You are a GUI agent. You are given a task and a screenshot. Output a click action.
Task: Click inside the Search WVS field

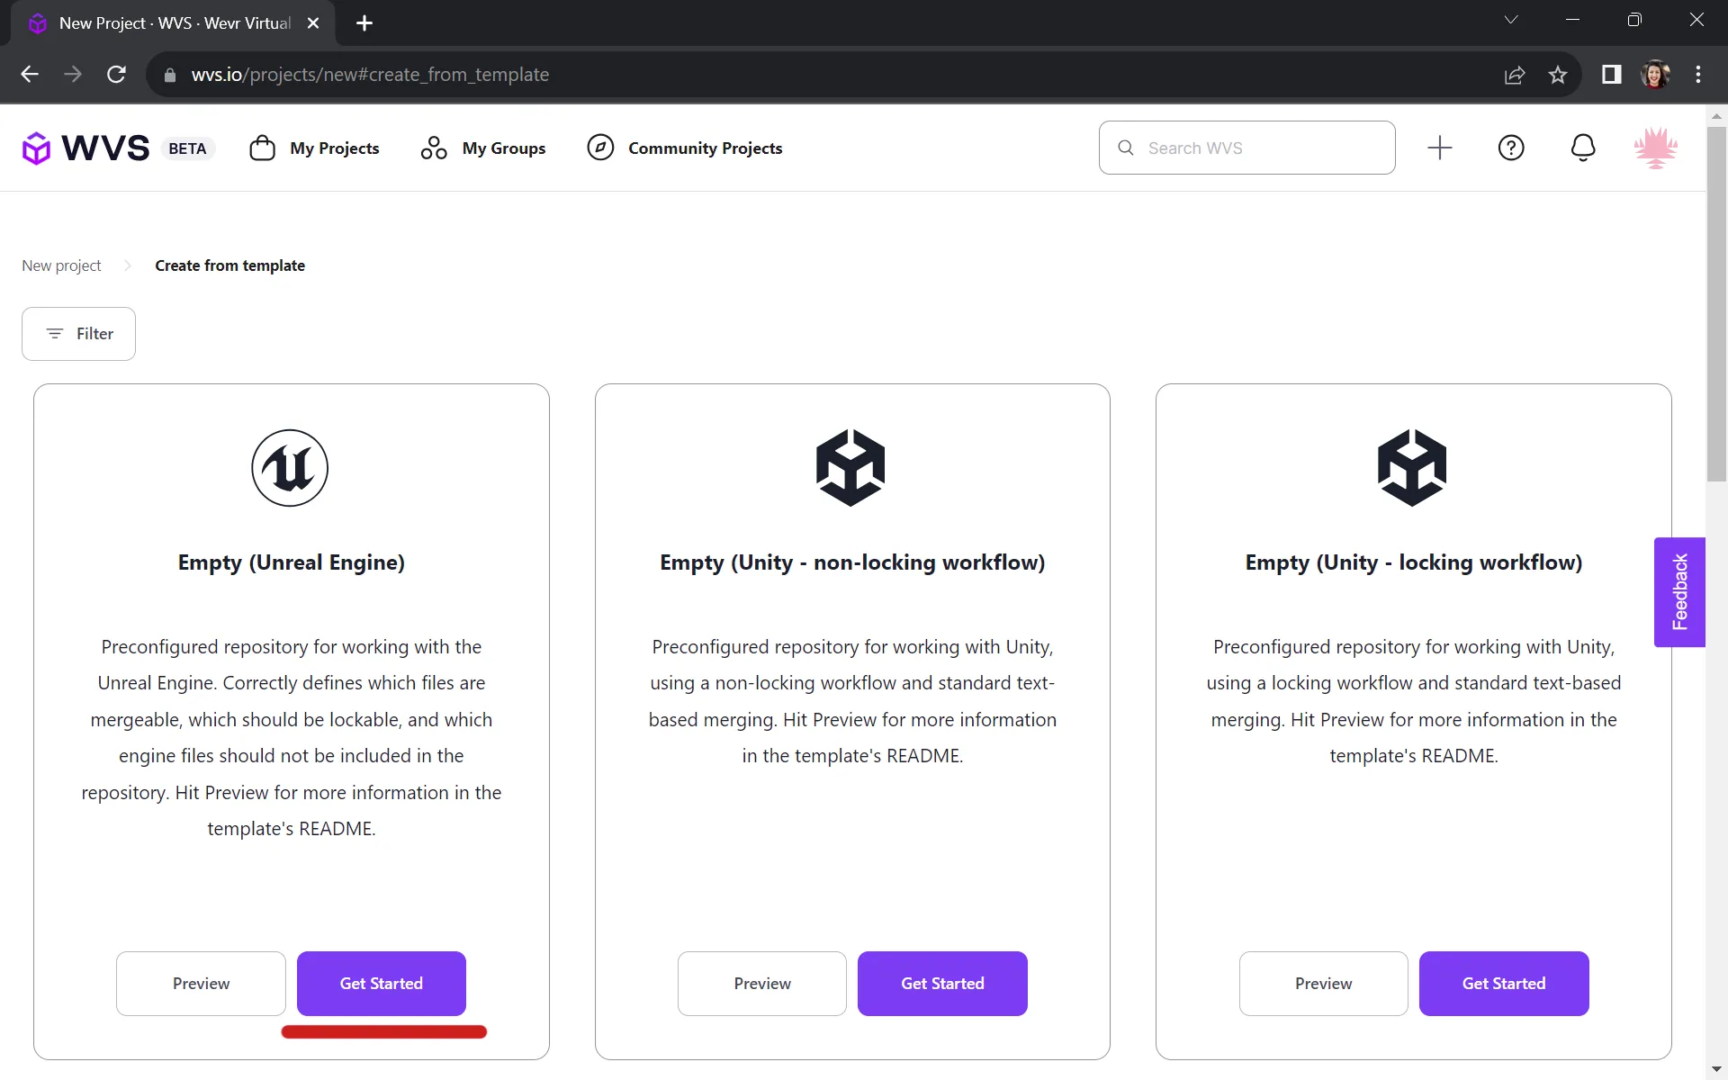[1246, 147]
